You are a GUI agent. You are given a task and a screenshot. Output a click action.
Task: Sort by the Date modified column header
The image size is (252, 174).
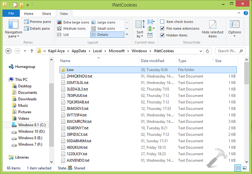point(152,61)
